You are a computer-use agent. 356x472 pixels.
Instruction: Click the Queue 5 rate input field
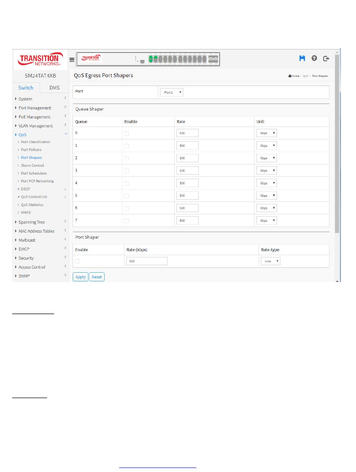[187, 196]
